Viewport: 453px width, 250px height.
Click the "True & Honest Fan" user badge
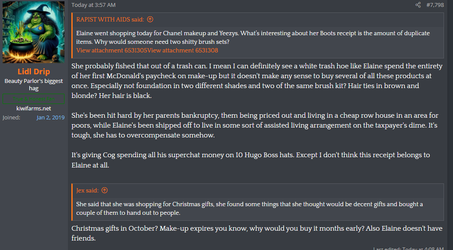34,99
